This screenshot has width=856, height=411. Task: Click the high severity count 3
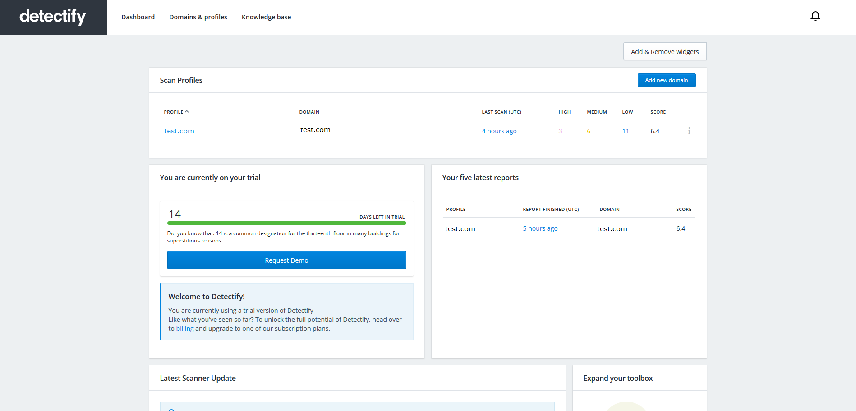point(560,131)
